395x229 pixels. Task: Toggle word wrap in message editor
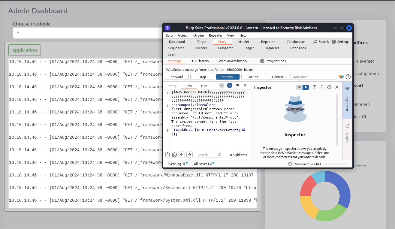230,86
